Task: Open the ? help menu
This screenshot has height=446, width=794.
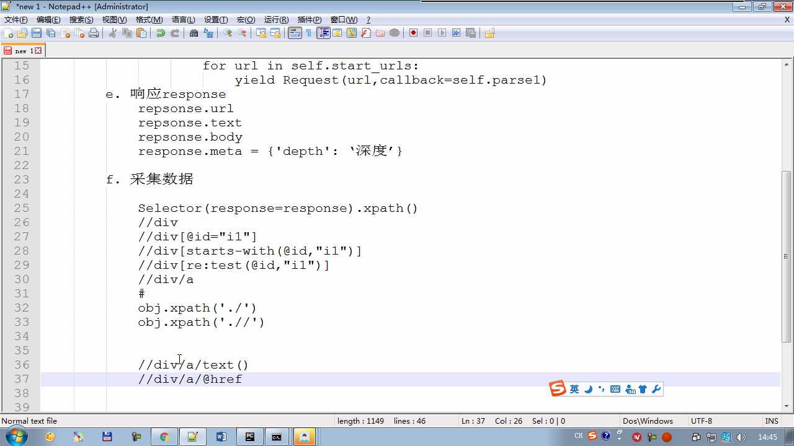Action: [x=368, y=20]
